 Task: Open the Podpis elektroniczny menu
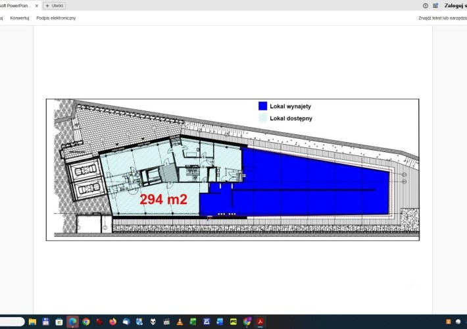(x=56, y=18)
